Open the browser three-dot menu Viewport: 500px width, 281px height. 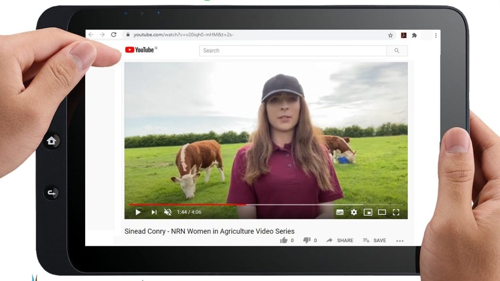point(436,35)
